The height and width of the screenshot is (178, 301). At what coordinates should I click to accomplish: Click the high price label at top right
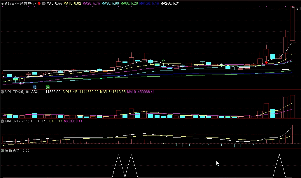tap(298, 8)
